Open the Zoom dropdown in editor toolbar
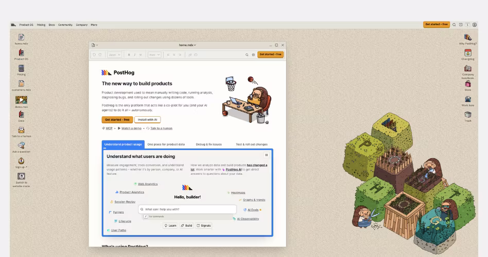Screen dimensions: 488x257 pos(114,54)
